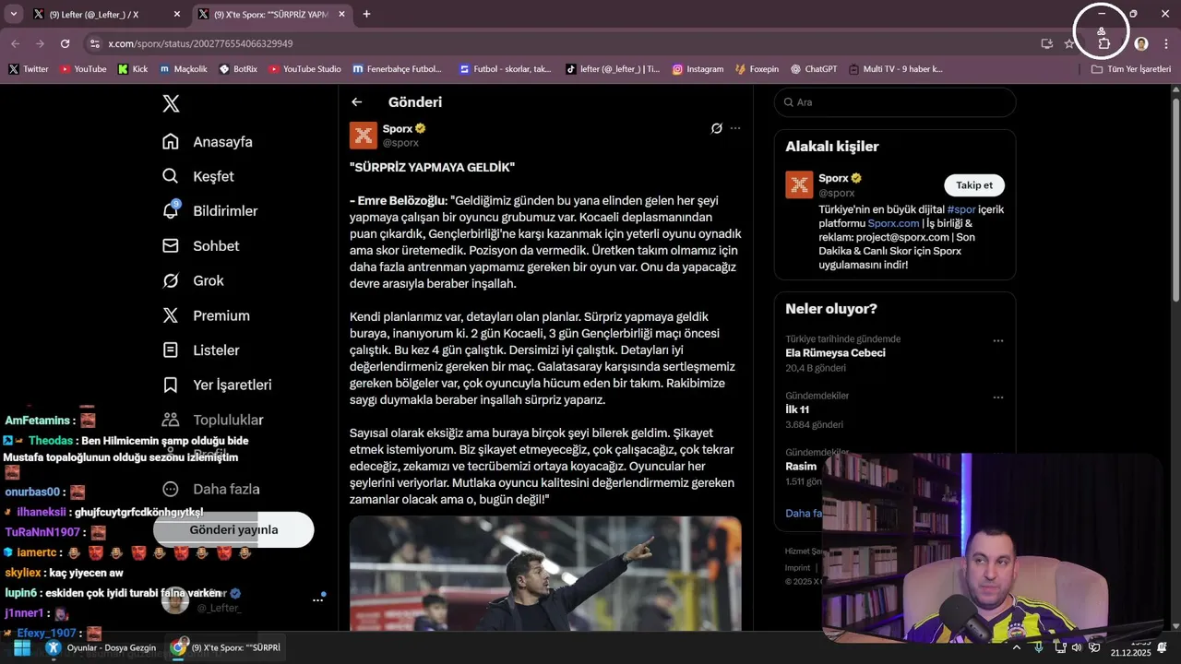The width and height of the screenshot is (1181, 664).
Task: Open Bildirimler notifications
Action: (210, 211)
